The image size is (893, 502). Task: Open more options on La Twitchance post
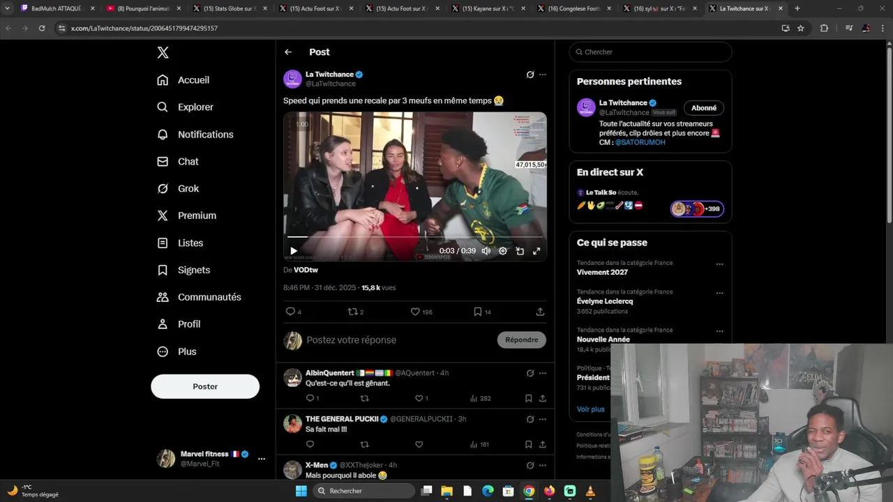pos(543,75)
